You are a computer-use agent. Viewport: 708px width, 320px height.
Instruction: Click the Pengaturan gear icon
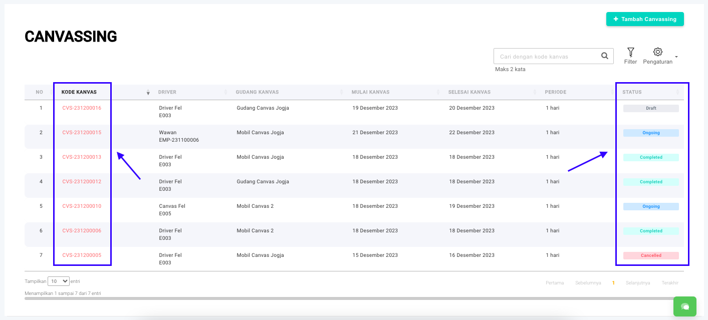click(658, 52)
